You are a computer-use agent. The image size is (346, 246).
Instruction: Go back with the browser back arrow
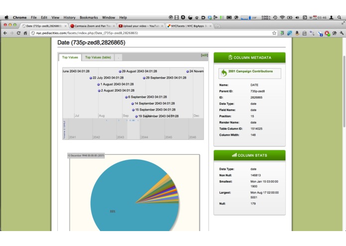[5, 33]
